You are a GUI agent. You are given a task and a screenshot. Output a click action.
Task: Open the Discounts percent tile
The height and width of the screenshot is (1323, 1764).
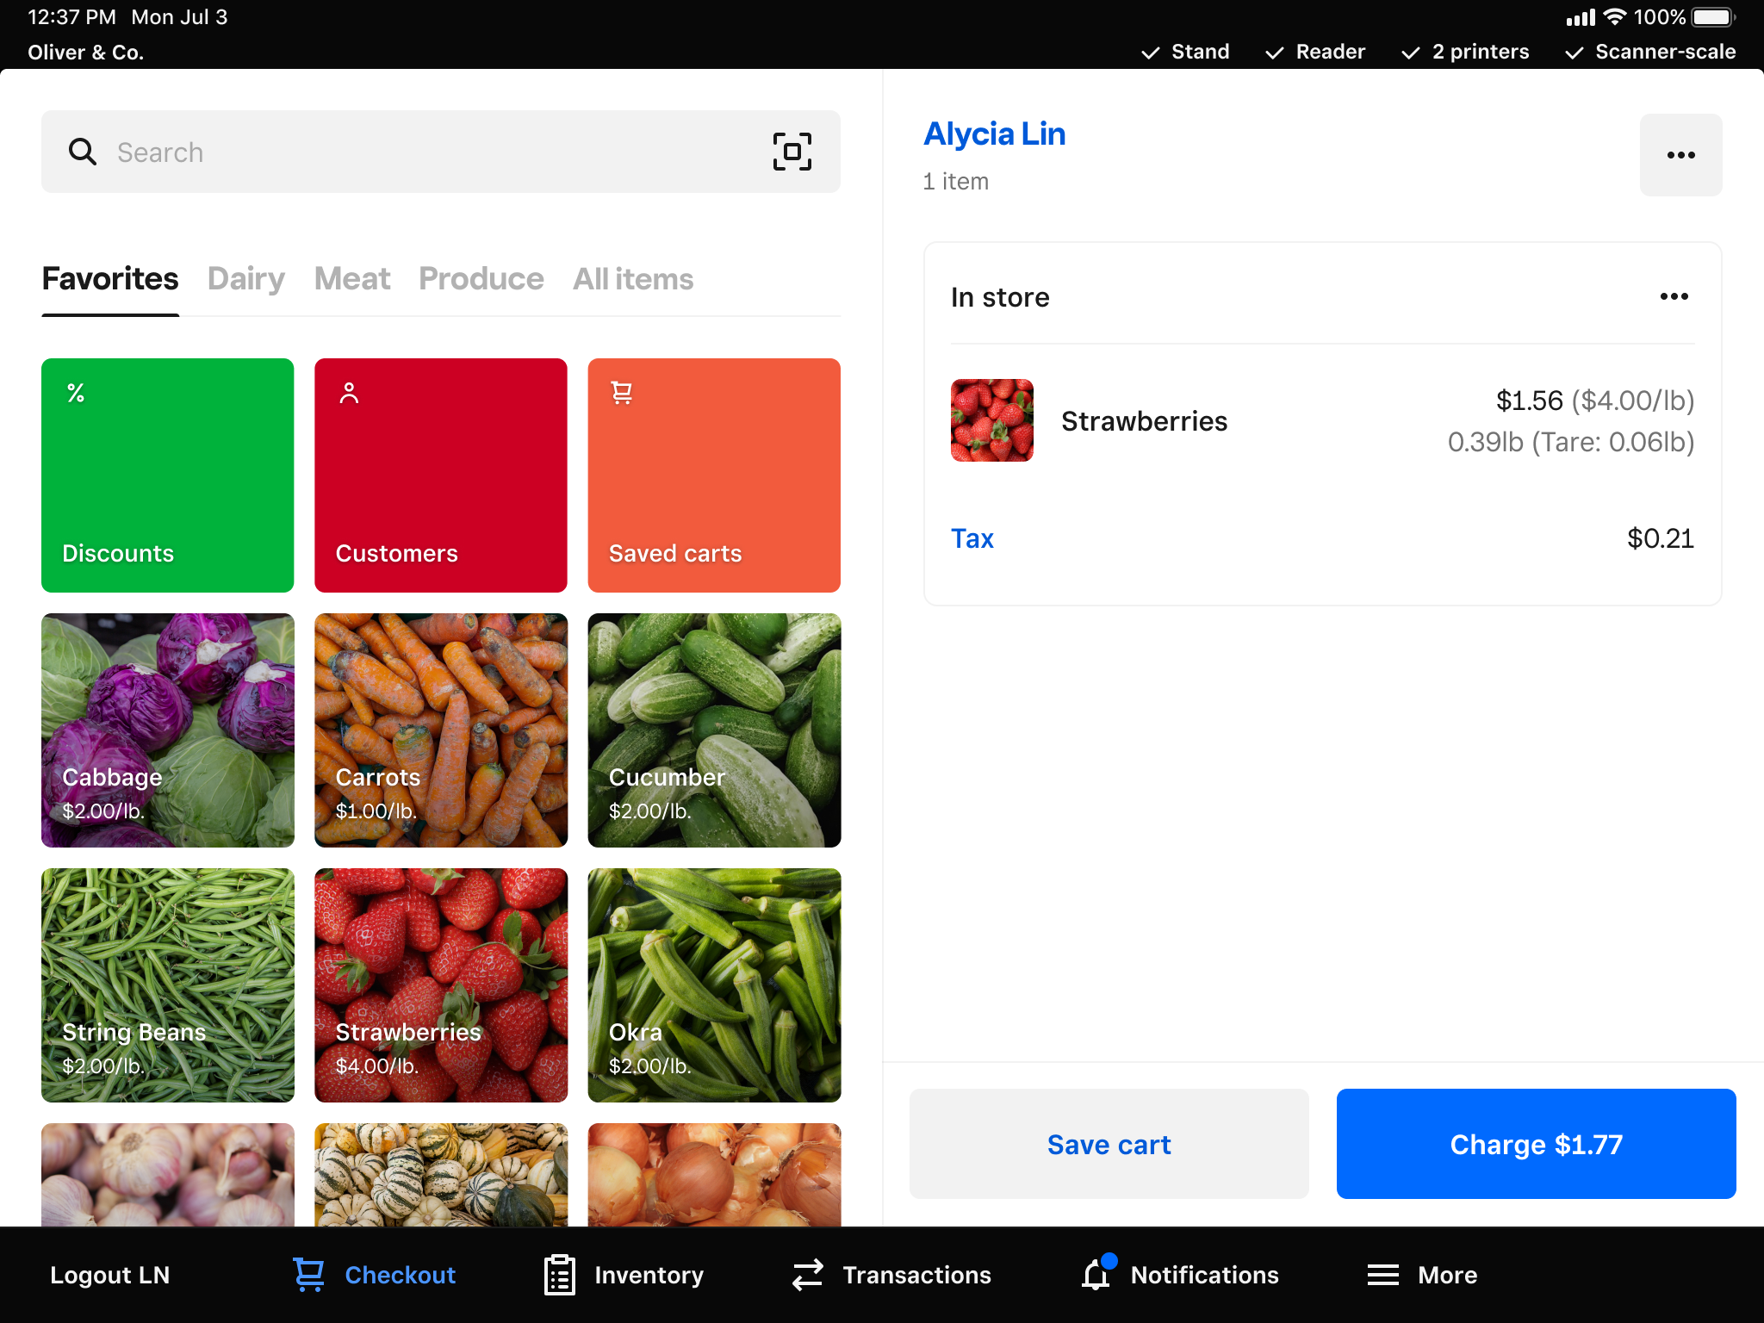[166, 475]
